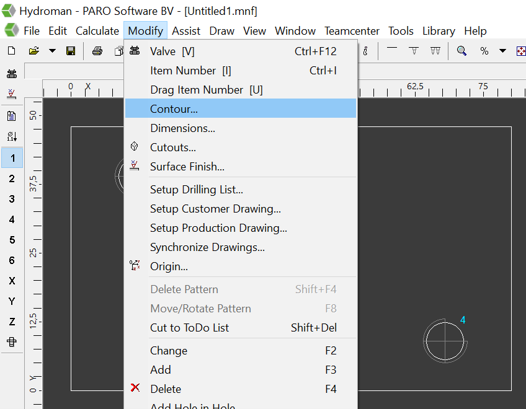The image size is (526, 409).
Task: Click the Save floppy disk icon
Action: [x=71, y=51]
